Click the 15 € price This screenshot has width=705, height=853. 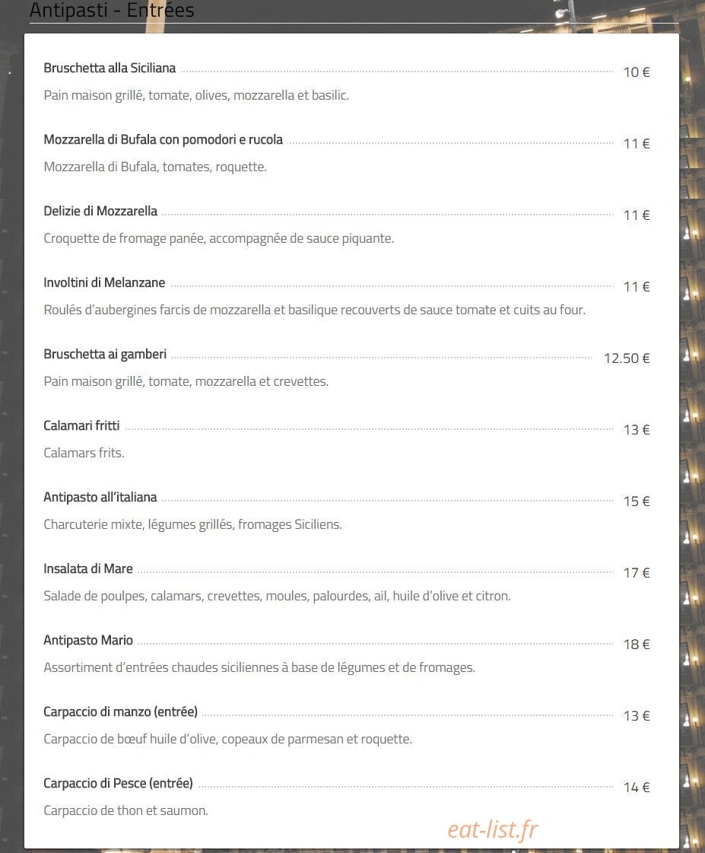[x=637, y=501]
